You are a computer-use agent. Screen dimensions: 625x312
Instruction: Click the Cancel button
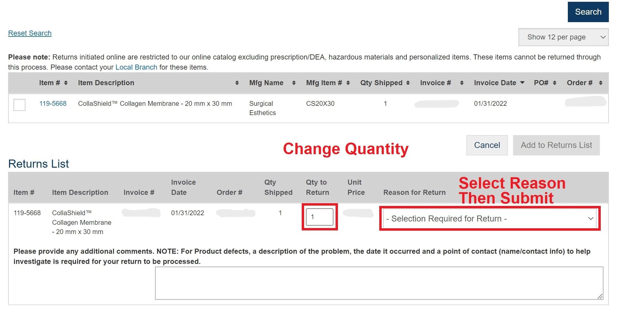tap(487, 145)
